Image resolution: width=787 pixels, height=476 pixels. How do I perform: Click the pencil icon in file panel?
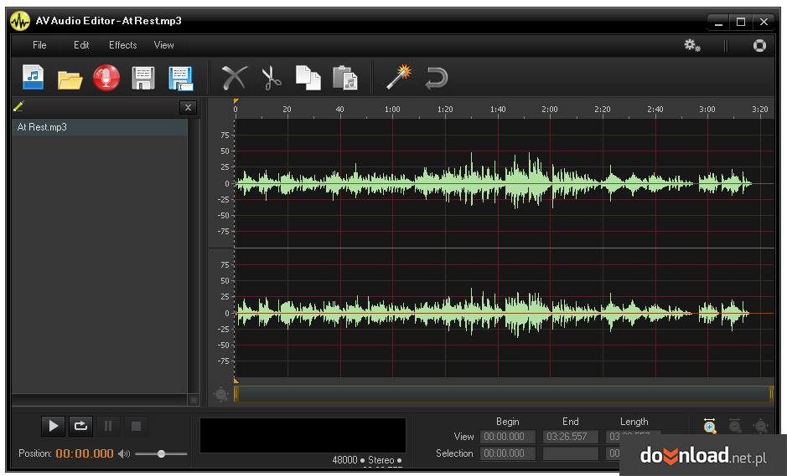(x=18, y=106)
